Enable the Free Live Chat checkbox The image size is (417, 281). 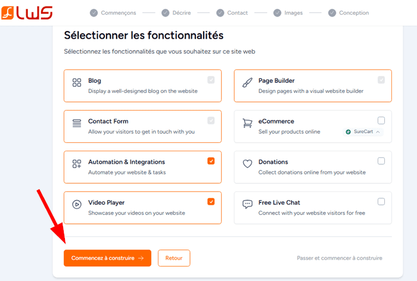381,201
